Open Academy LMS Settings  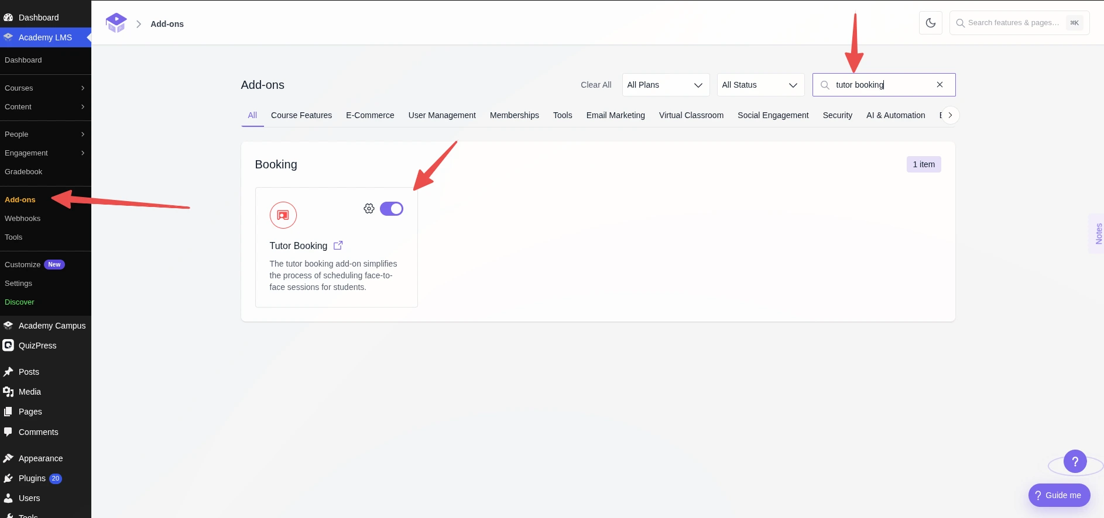(19, 284)
